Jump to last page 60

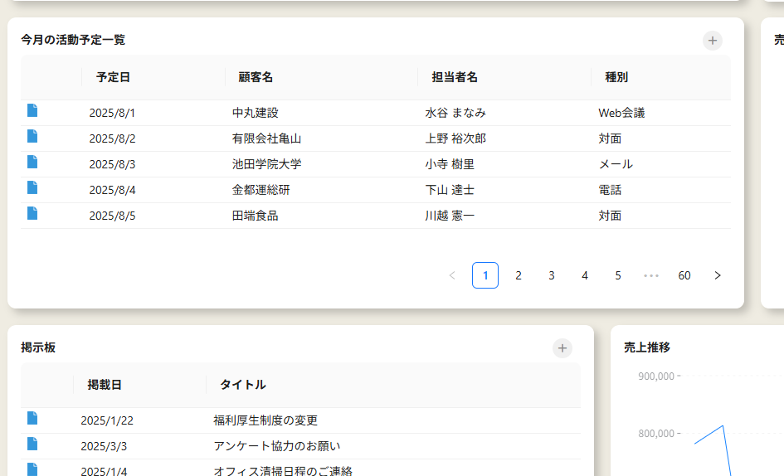684,275
